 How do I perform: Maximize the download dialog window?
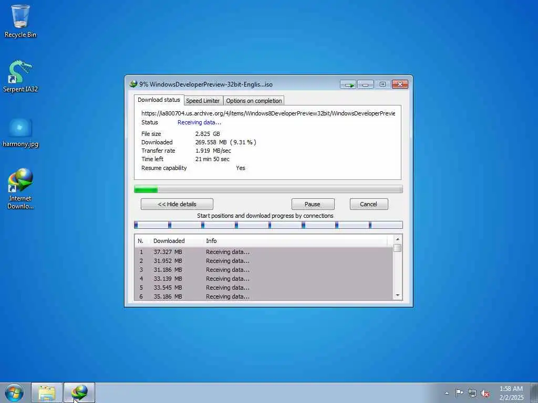(382, 84)
